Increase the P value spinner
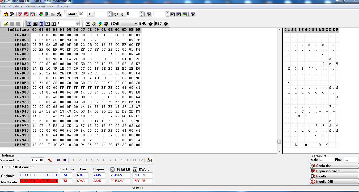The width and height of the screenshot is (359, 192). (x=167, y=12)
